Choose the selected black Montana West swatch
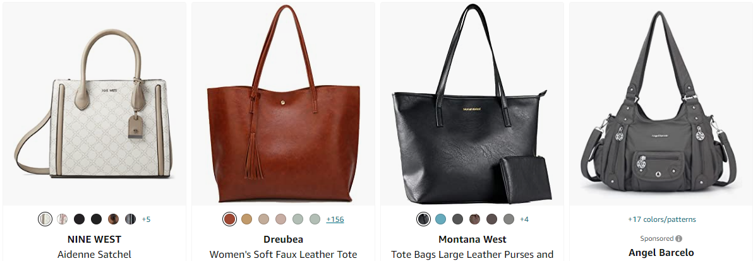The image size is (753, 261). 423,219
